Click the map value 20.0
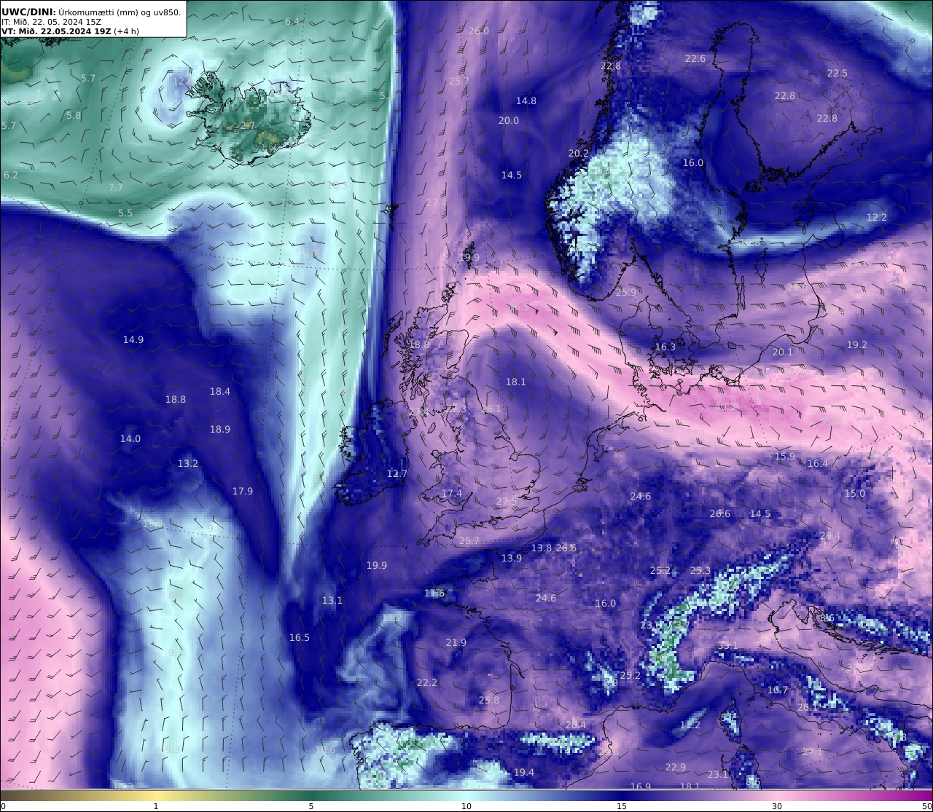Viewport: 933px width, 812px height. [509, 120]
